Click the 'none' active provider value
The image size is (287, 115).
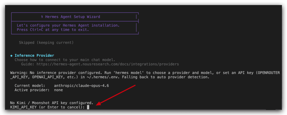point(58,90)
